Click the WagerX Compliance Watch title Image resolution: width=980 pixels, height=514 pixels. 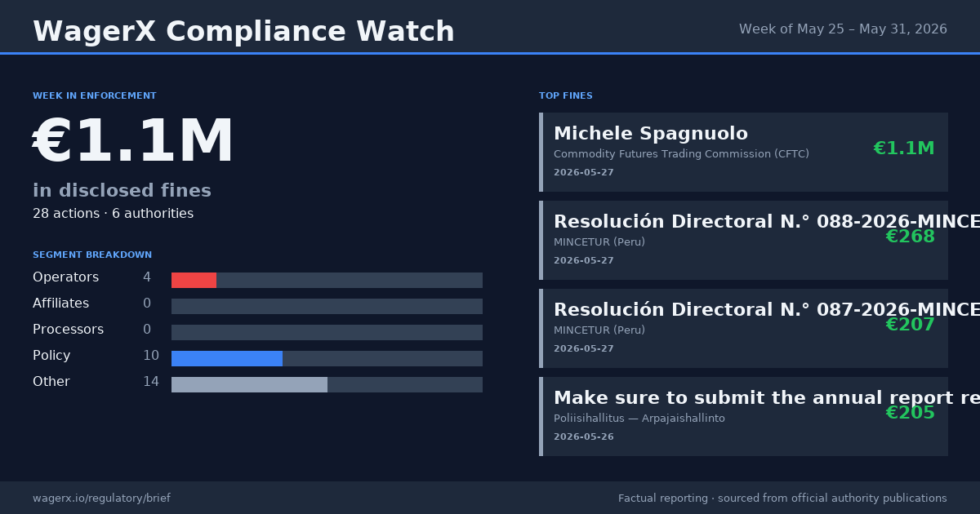click(x=243, y=32)
